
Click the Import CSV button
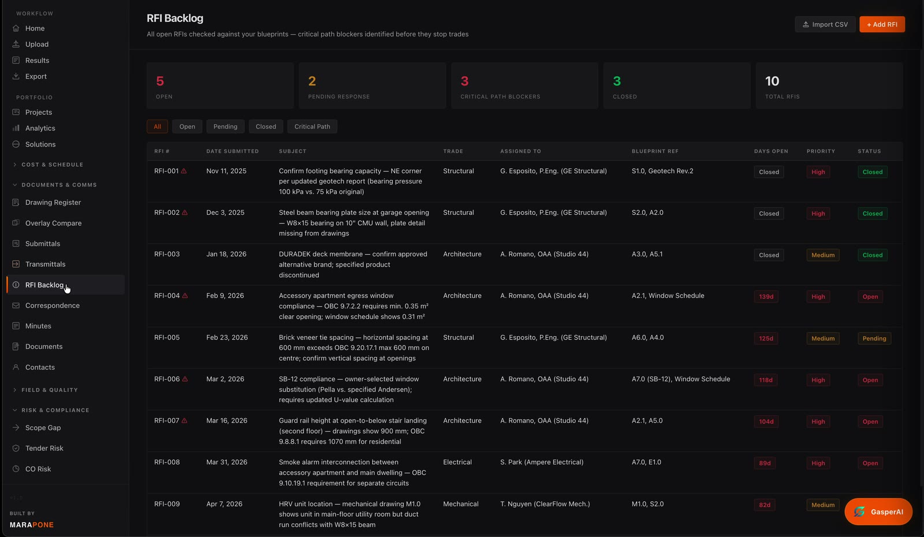point(825,24)
